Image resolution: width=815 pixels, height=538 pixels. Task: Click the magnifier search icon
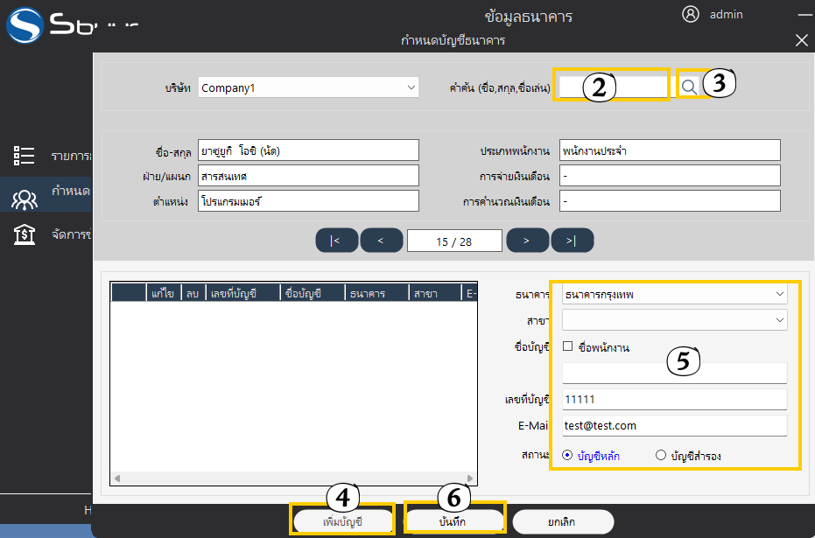(689, 86)
